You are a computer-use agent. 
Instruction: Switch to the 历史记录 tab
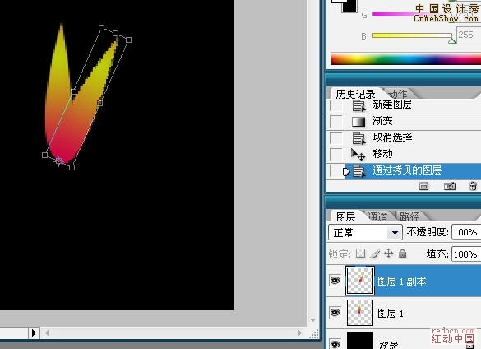pos(355,94)
